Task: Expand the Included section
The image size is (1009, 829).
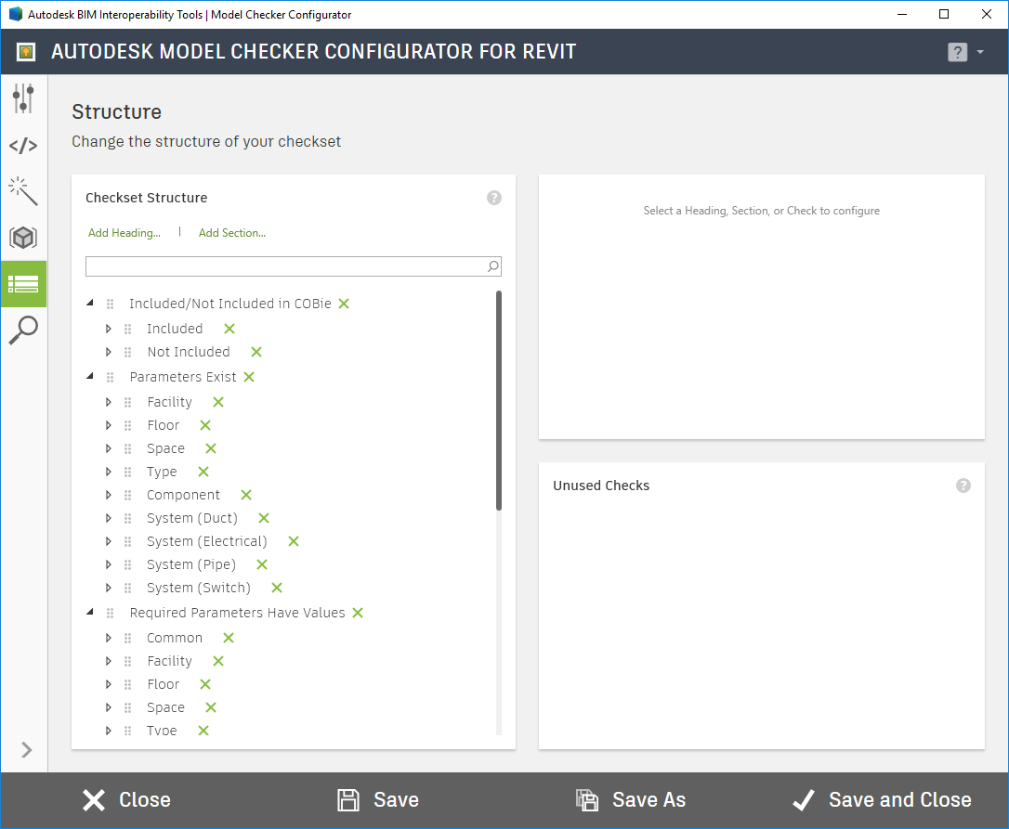Action: (x=108, y=329)
